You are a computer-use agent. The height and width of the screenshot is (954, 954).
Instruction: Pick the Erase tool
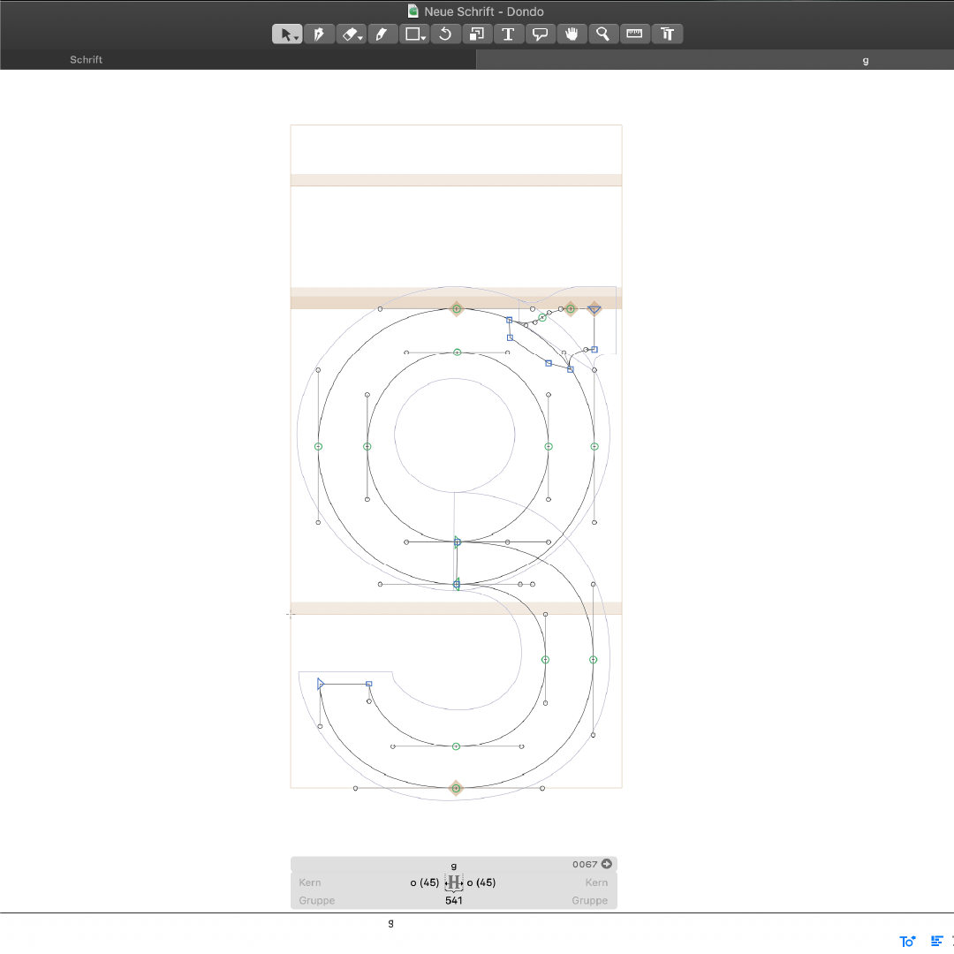(x=351, y=34)
